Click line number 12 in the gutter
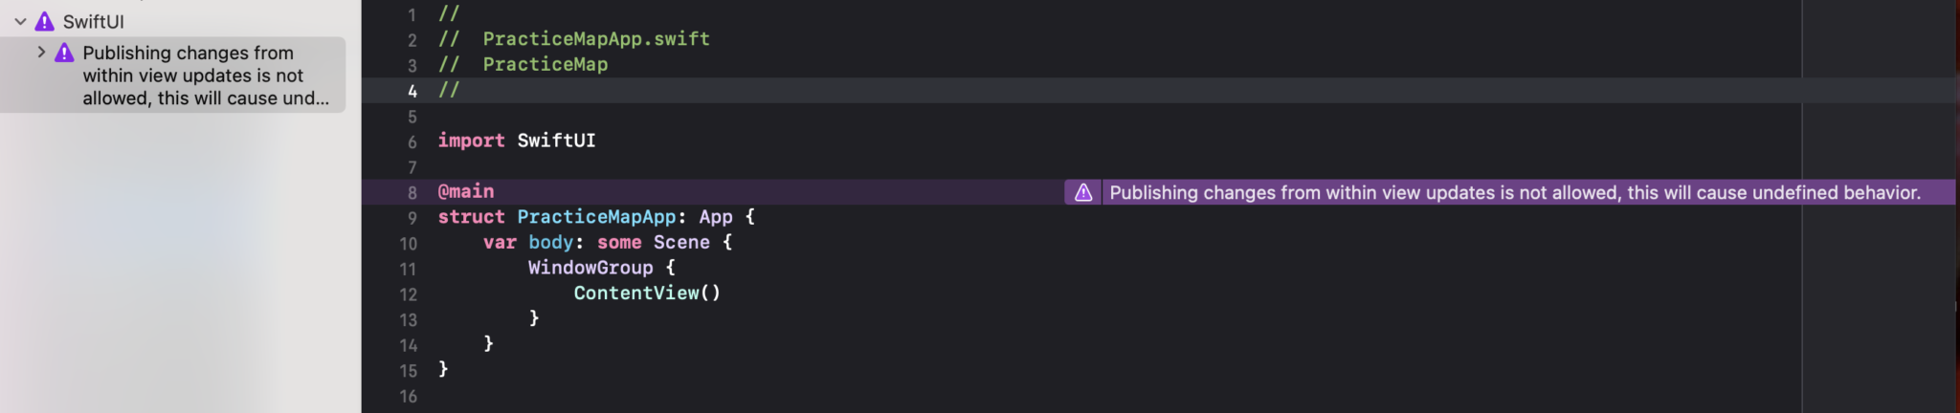This screenshot has height=413, width=1960. (409, 294)
